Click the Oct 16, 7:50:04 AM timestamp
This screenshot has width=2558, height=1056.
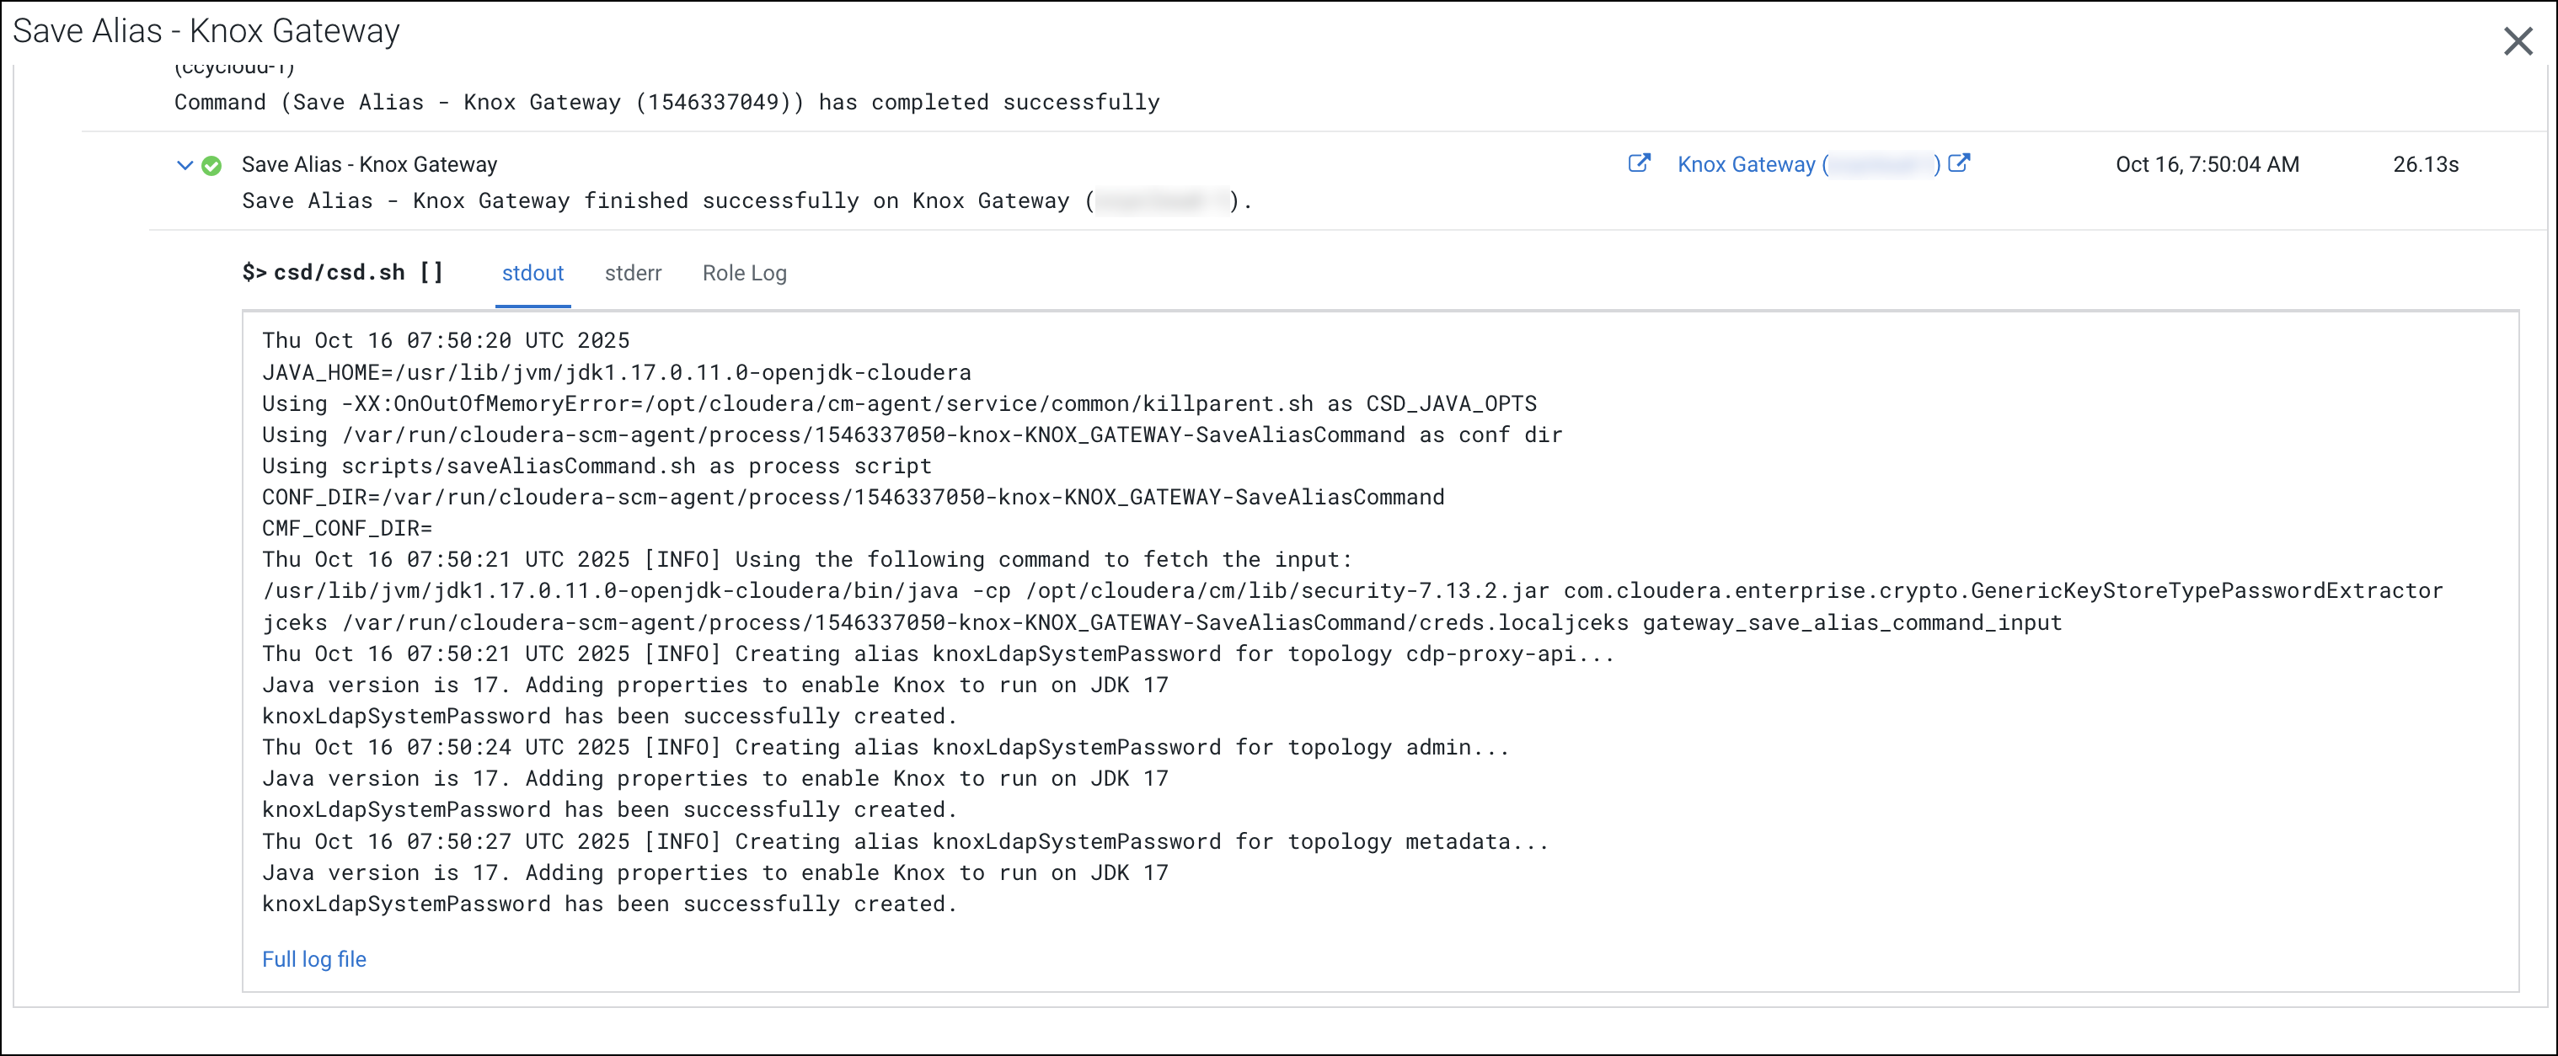pos(2207,165)
